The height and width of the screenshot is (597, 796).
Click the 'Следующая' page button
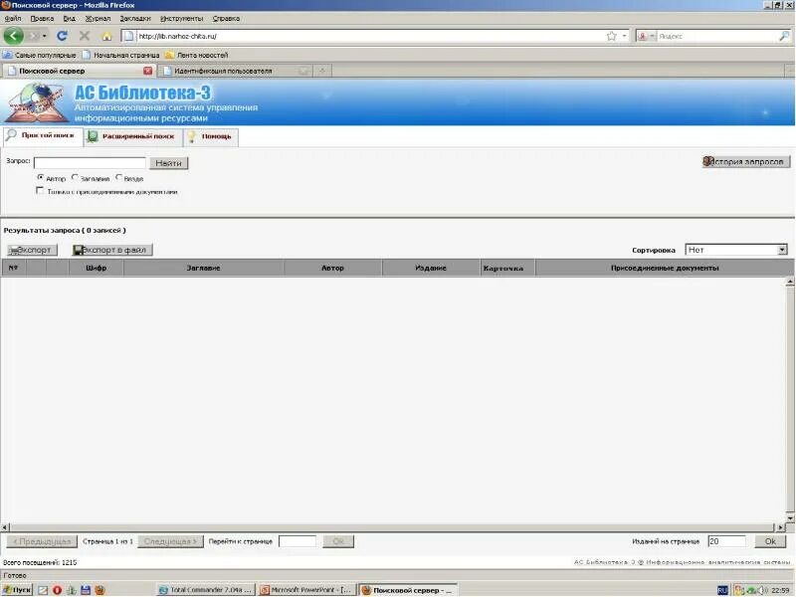tap(170, 541)
